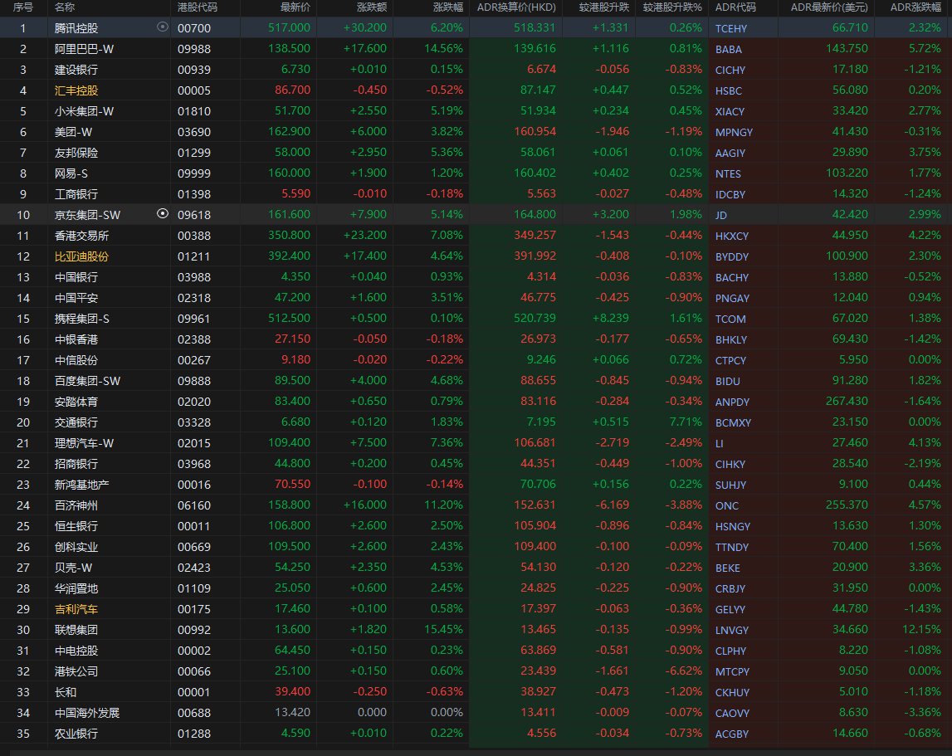Click the 序号 column header

tap(22, 7)
